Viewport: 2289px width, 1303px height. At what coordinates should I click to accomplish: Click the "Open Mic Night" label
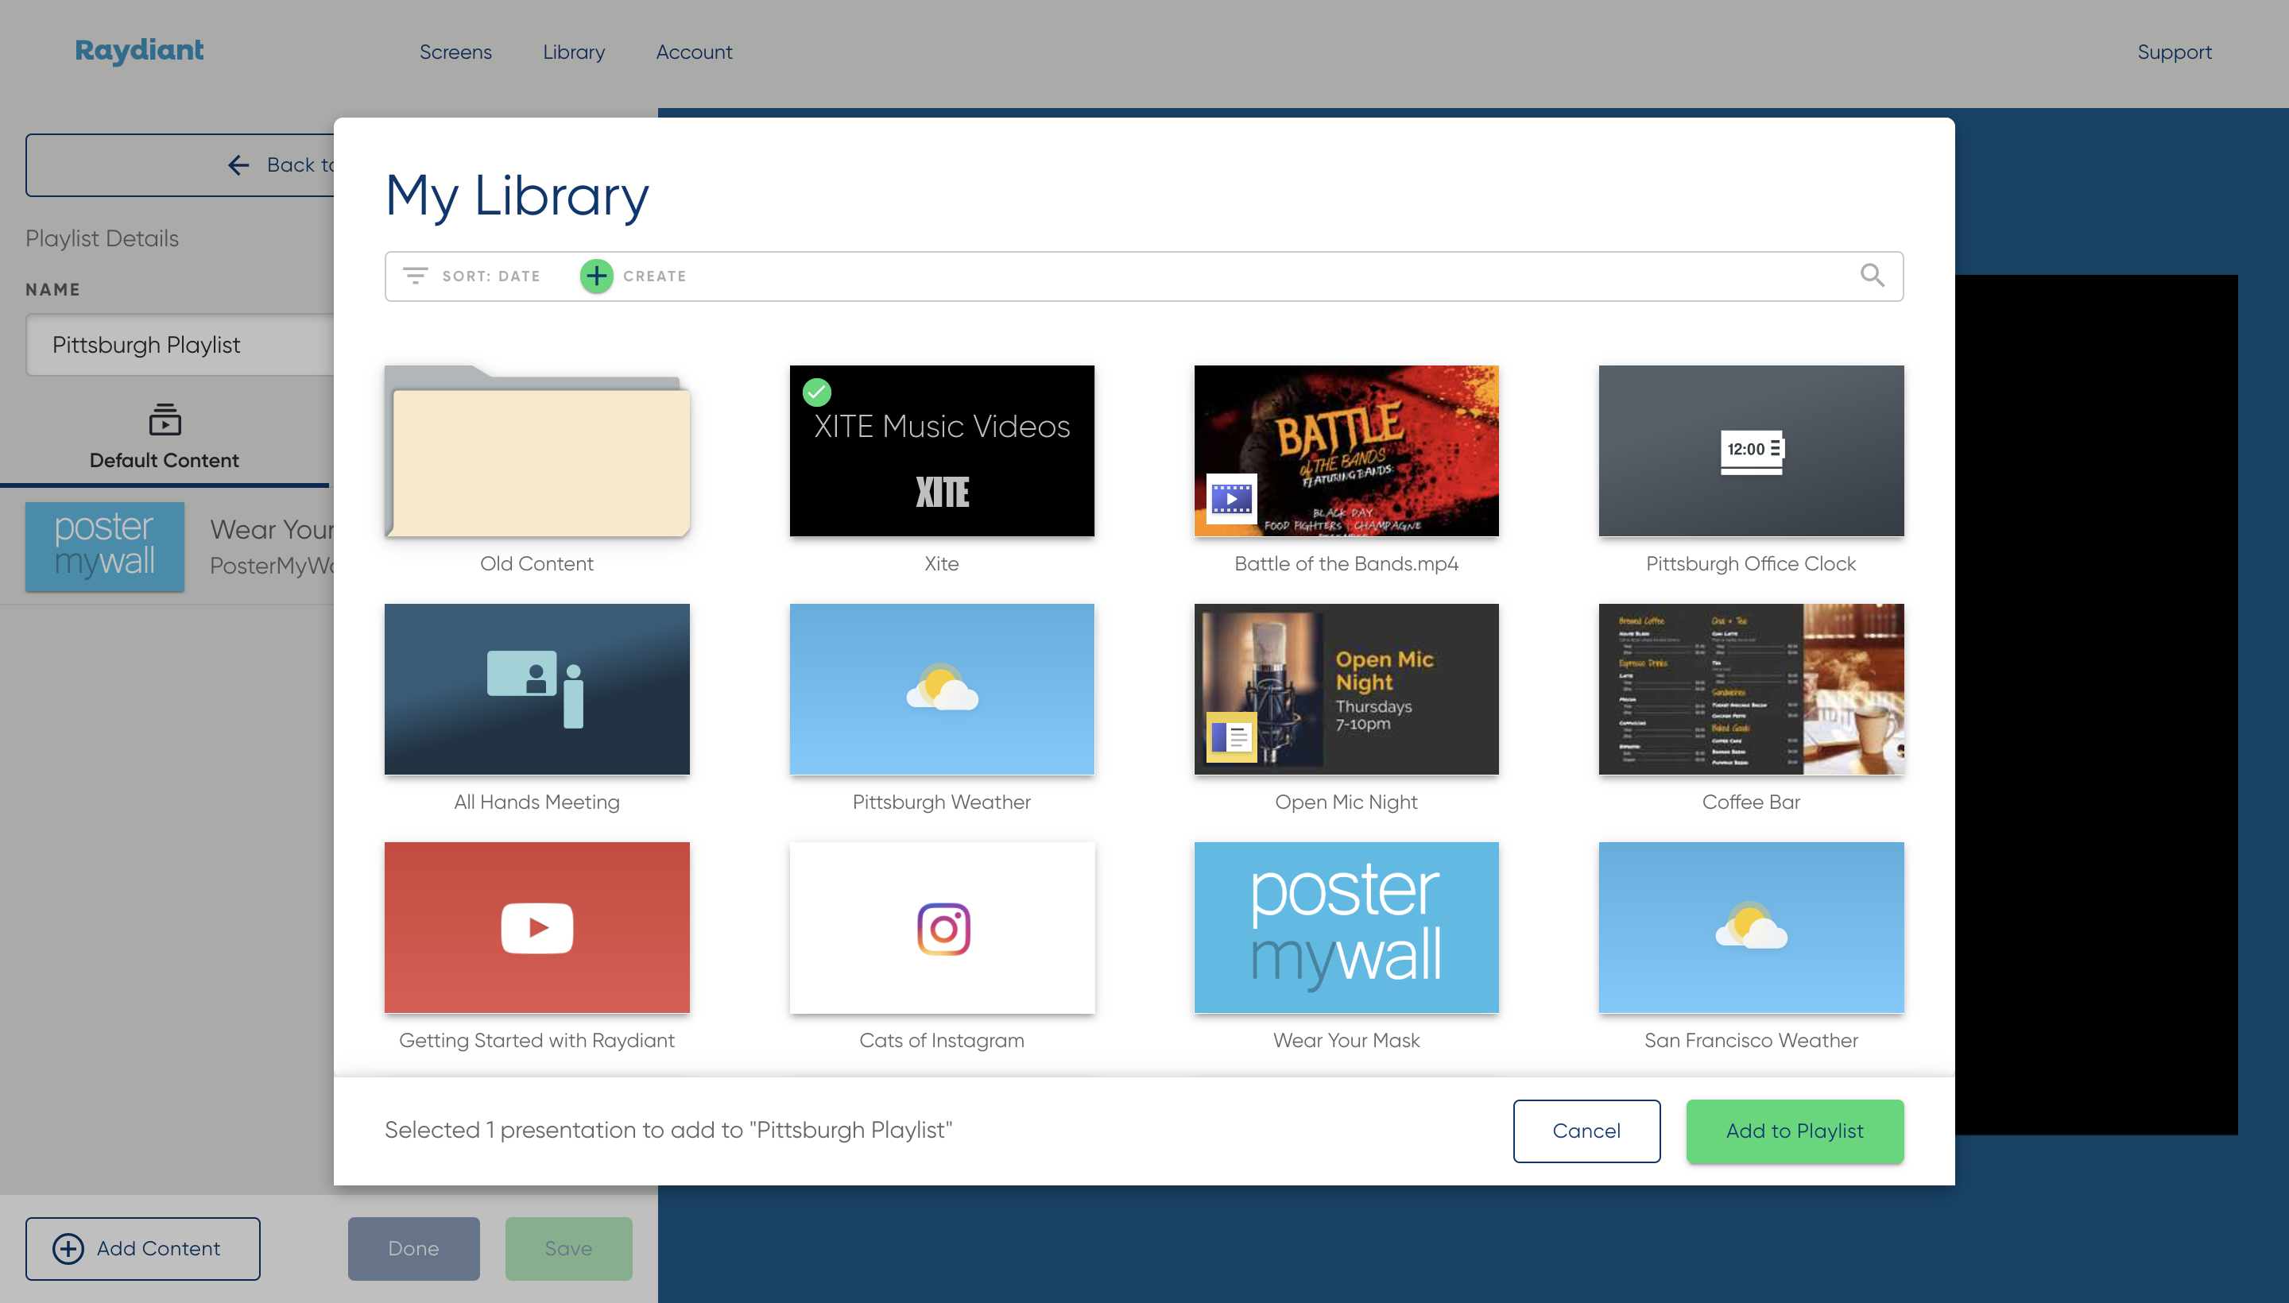point(1346,802)
